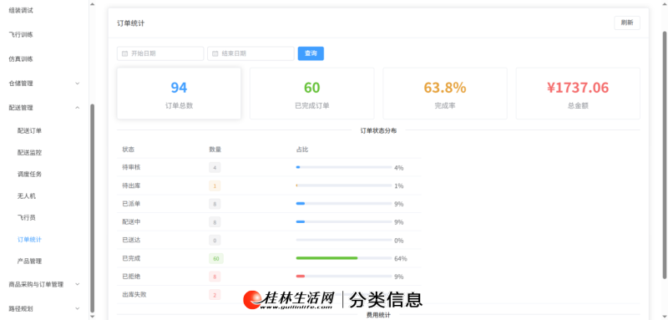Click the 已完成 green progress bar
This screenshot has height=320, width=668.
coord(344,258)
